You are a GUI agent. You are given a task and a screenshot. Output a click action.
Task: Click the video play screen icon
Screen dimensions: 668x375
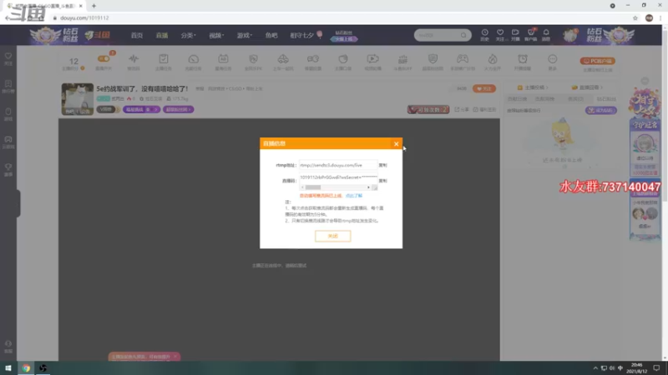[x=372, y=58]
